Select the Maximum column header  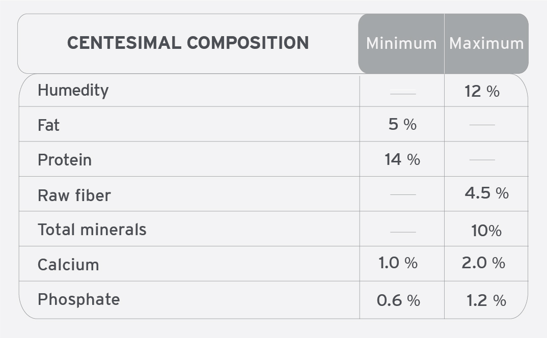point(486,44)
